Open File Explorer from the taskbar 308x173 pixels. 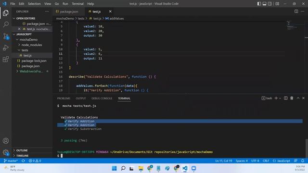pyautogui.click(x=141, y=168)
